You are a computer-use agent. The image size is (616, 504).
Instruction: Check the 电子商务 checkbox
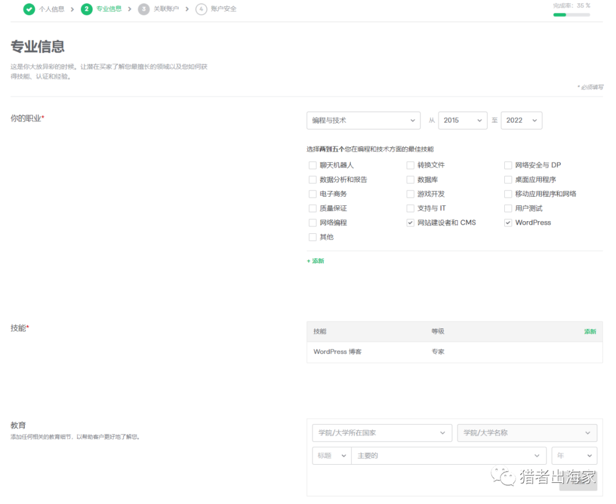click(313, 194)
